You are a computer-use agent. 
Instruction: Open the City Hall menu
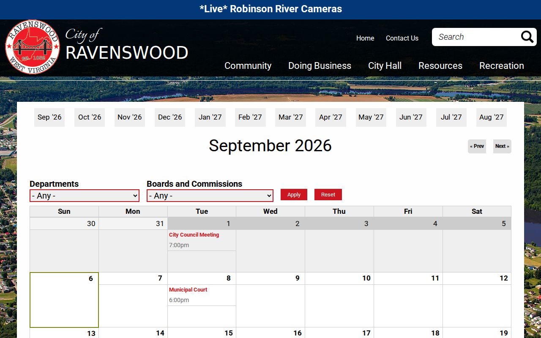pyautogui.click(x=385, y=66)
